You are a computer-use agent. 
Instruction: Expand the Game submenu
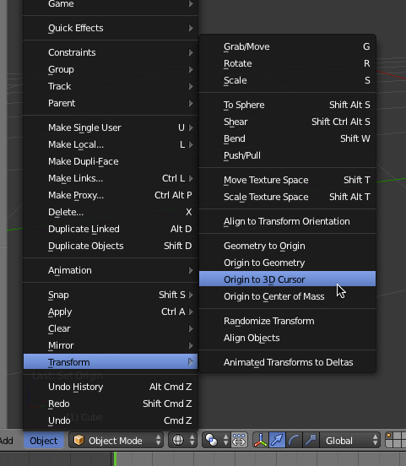tap(111, 4)
